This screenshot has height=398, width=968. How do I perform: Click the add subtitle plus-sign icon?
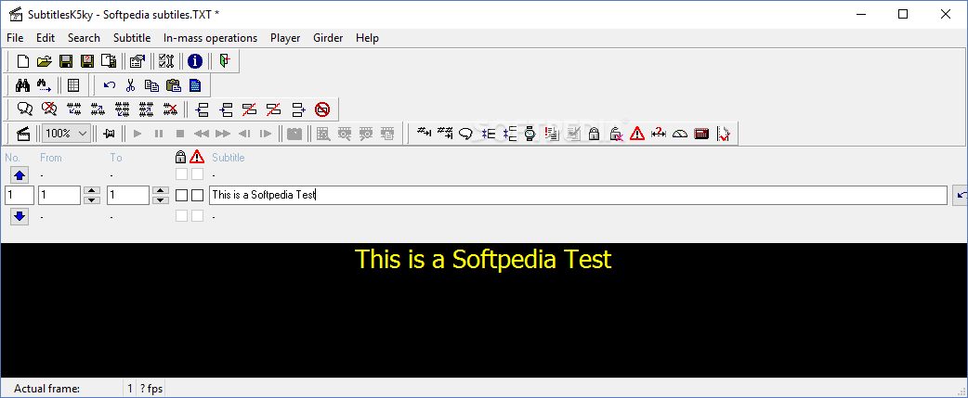tap(299, 109)
